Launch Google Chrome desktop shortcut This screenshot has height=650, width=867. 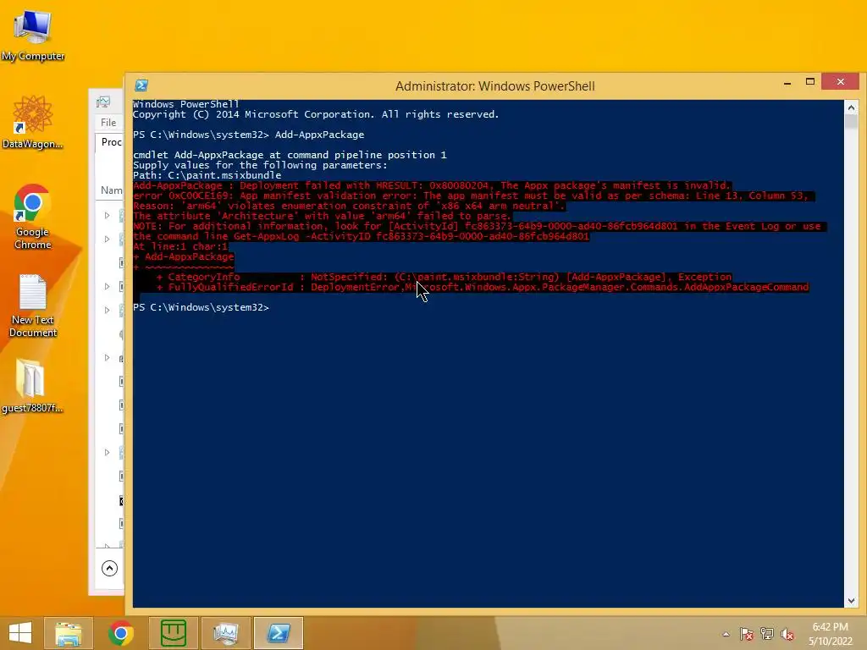[33, 217]
